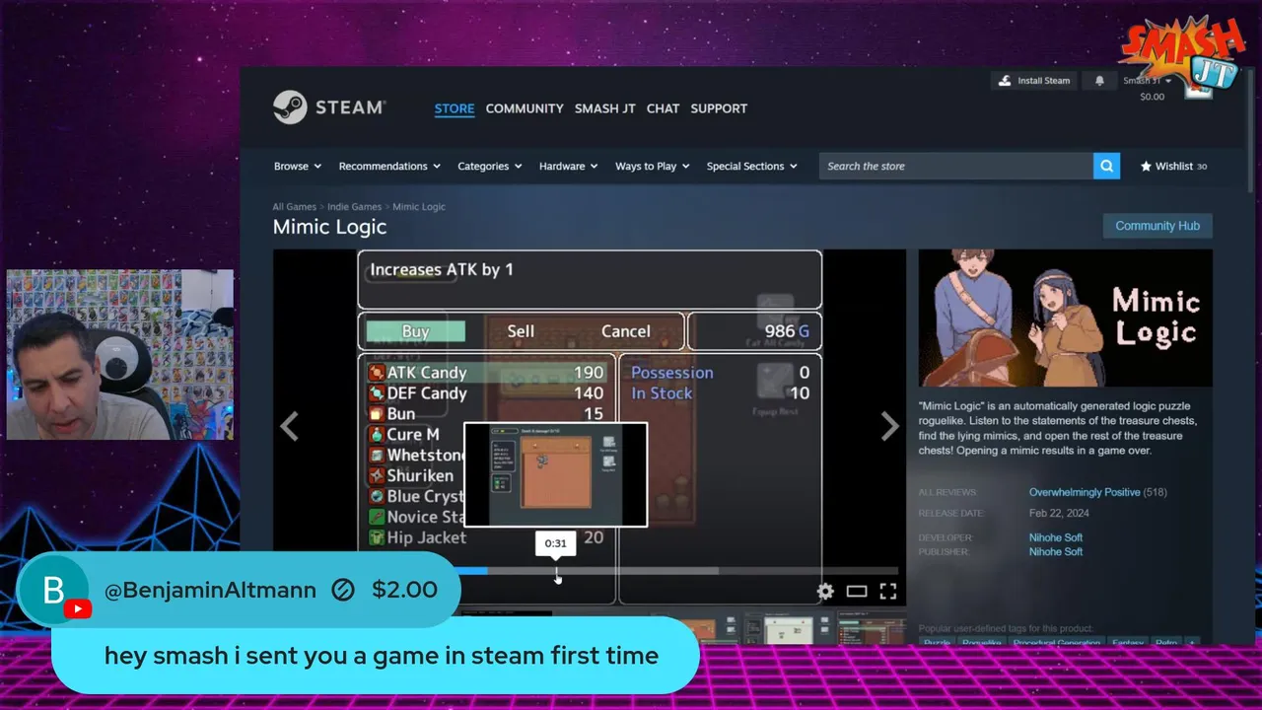The image size is (1262, 710).
Task: Click the magnifier search button
Action: [1106, 166]
